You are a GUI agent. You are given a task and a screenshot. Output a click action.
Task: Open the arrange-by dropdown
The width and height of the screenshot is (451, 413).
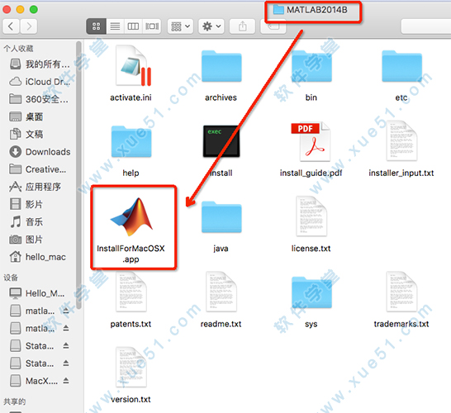[180, 26]
